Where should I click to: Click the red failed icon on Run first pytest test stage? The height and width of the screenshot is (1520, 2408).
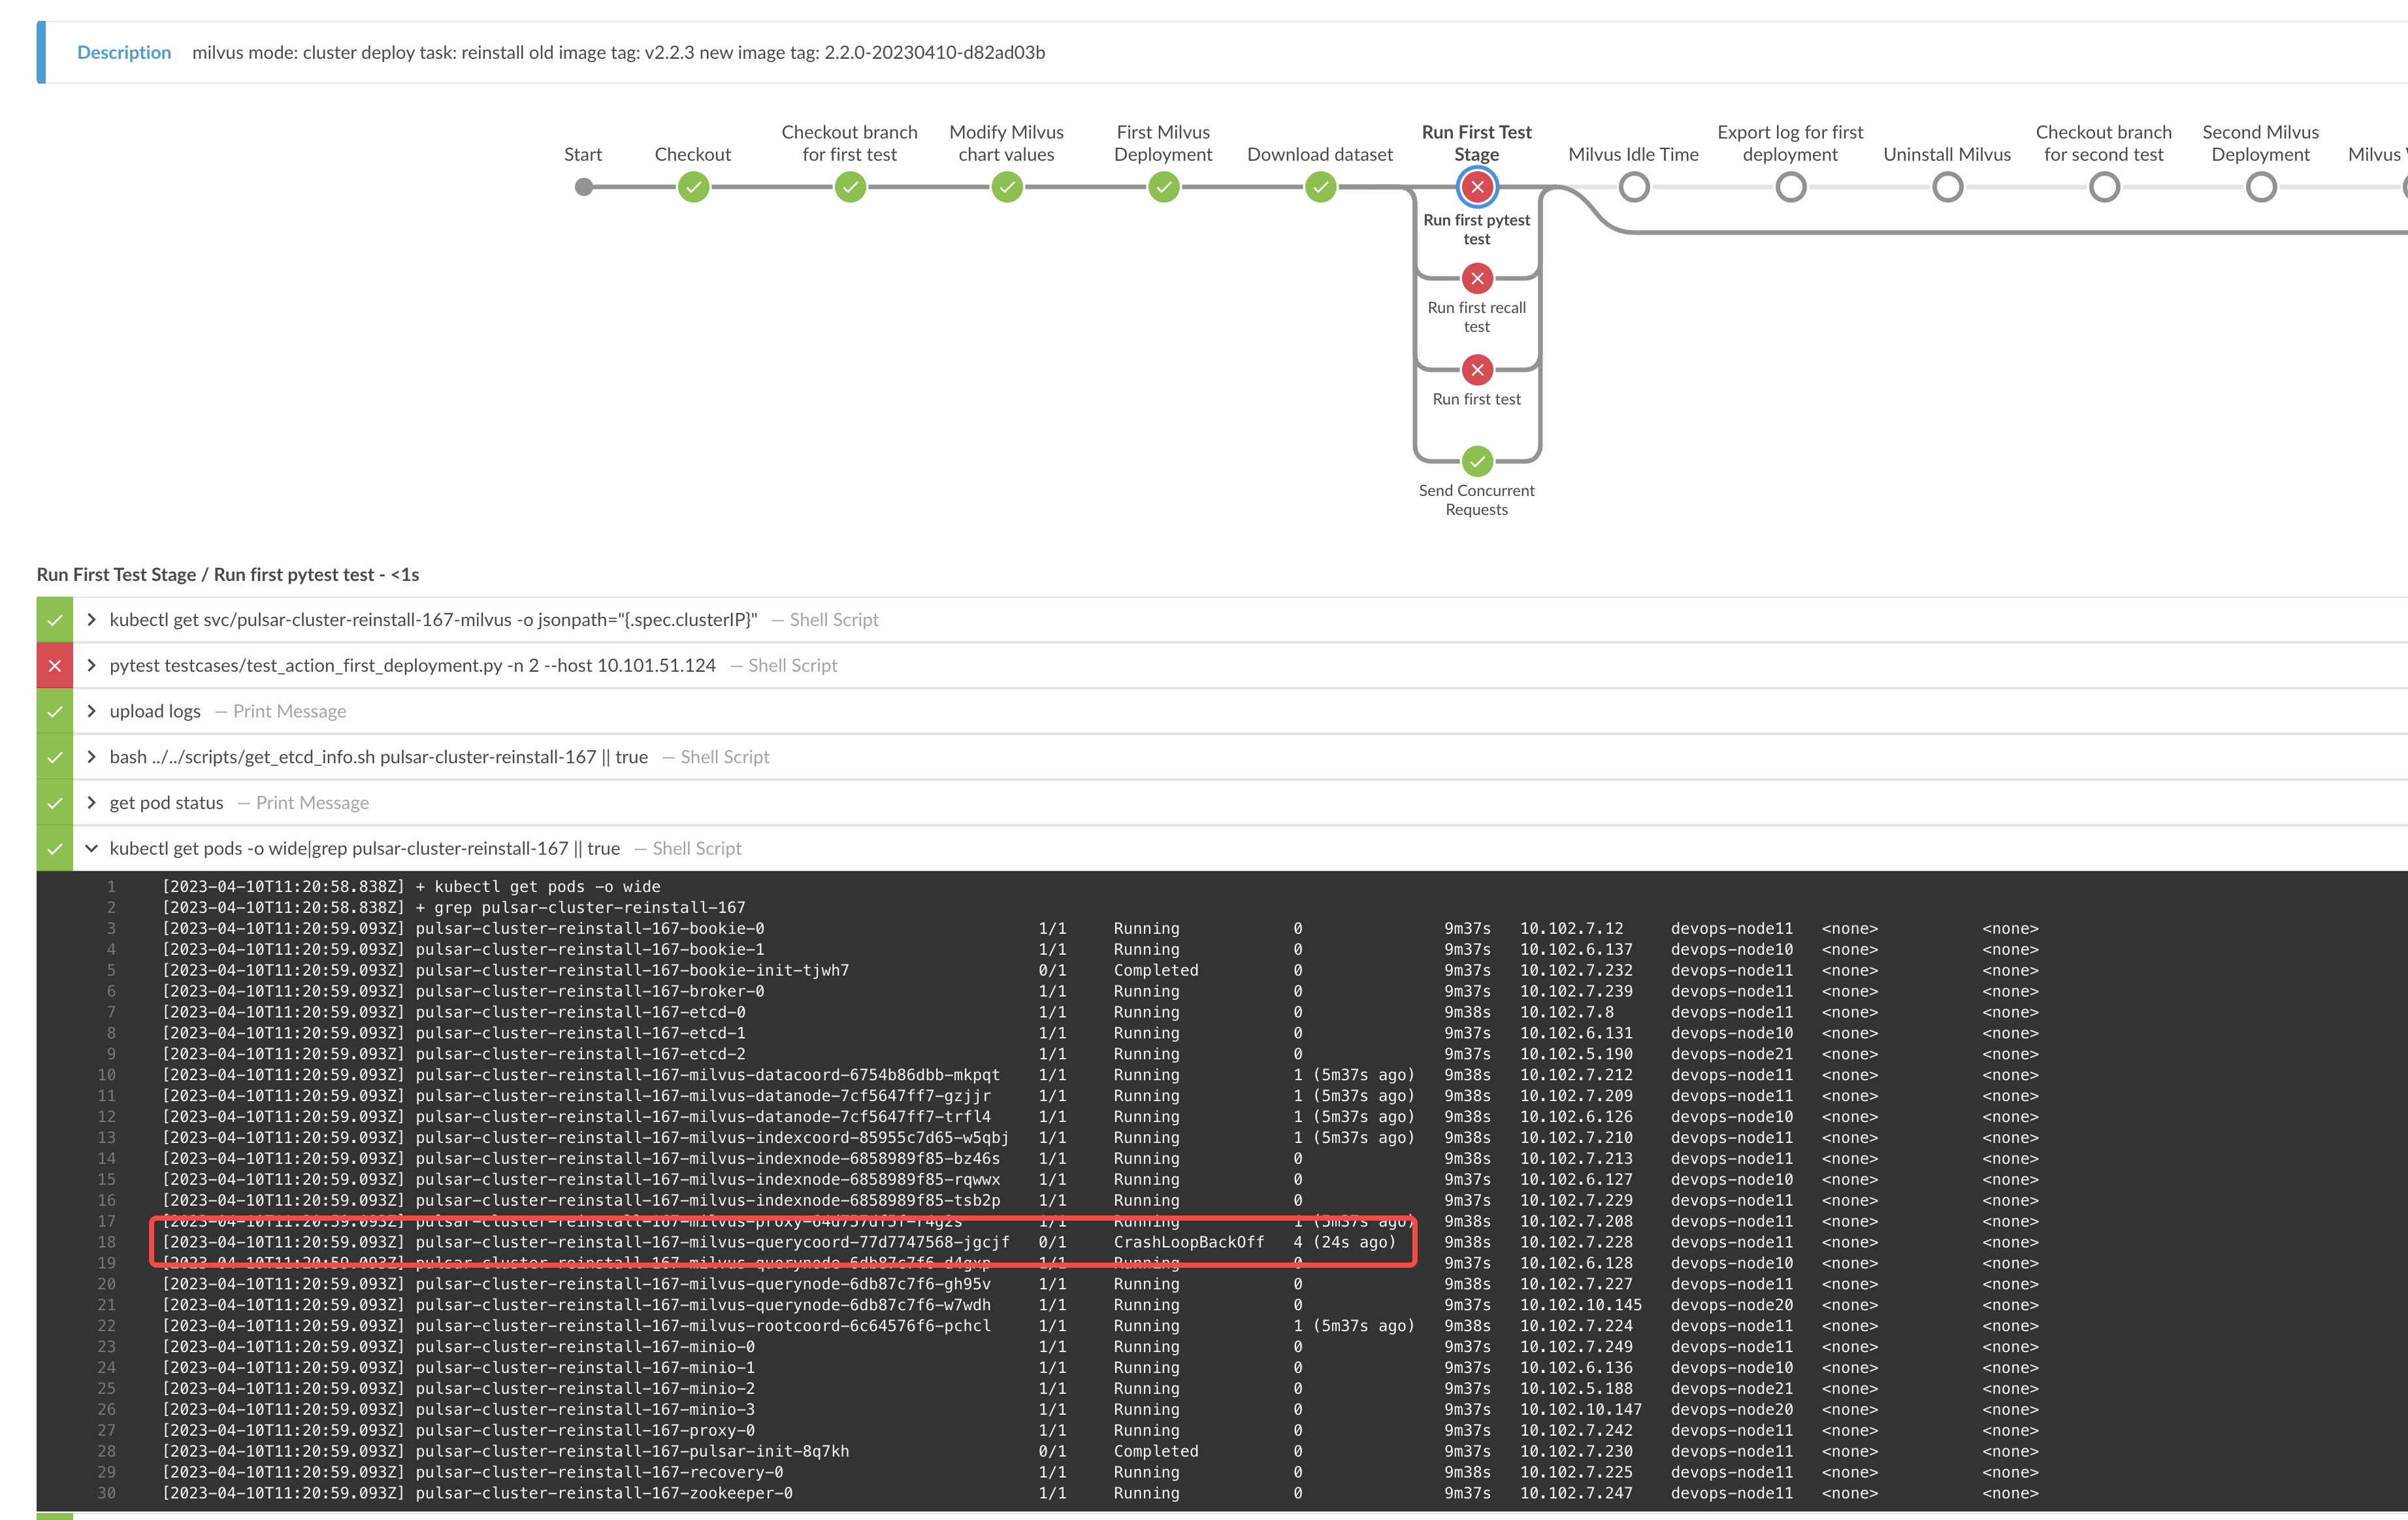[1477, 187]
